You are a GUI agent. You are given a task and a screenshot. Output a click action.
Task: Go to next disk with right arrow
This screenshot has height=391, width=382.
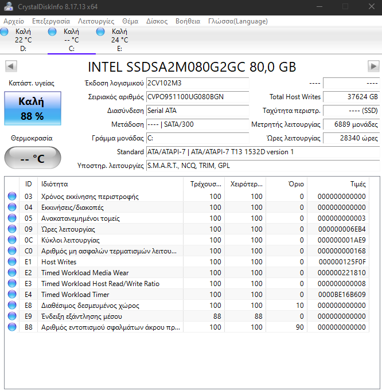coord(373,67)
